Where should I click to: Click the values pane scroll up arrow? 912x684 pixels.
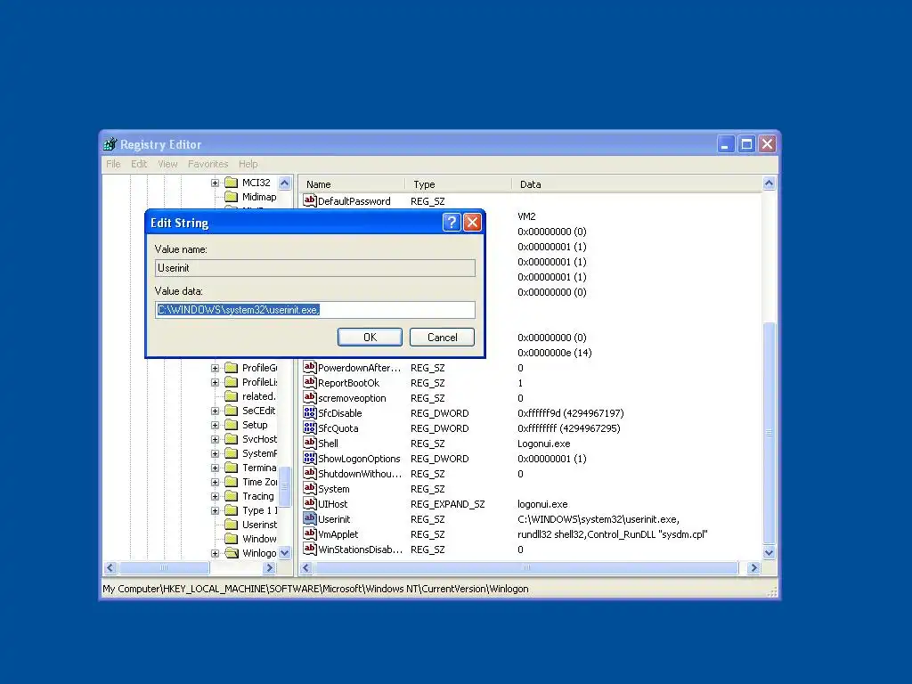(769, 183)
